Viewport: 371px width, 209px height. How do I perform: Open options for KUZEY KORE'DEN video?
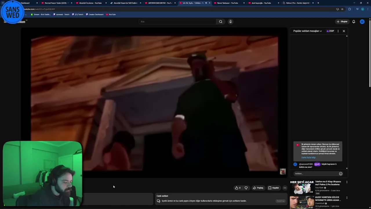pos(347,198)
